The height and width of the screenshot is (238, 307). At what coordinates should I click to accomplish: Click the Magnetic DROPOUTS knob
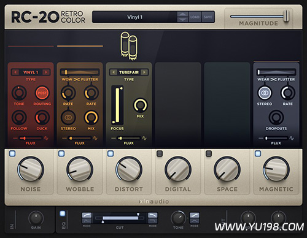(276, 118)
